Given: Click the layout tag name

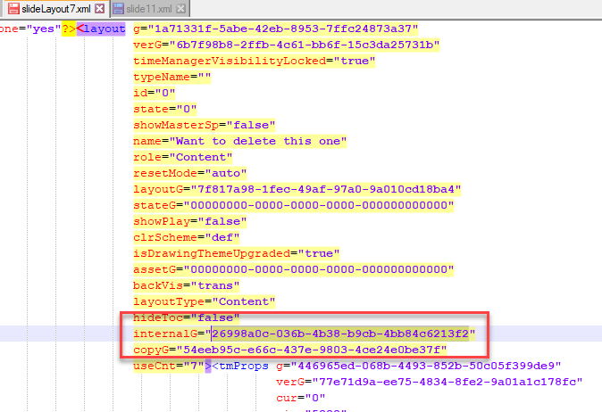Looking at the screenshot, I should tap(104, 29).
